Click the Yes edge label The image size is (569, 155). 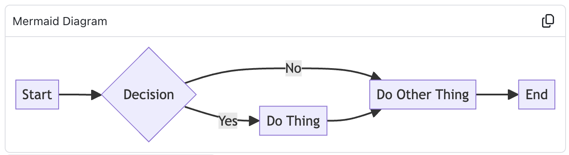228,121
